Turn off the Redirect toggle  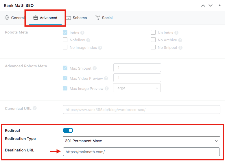(68, 130)
